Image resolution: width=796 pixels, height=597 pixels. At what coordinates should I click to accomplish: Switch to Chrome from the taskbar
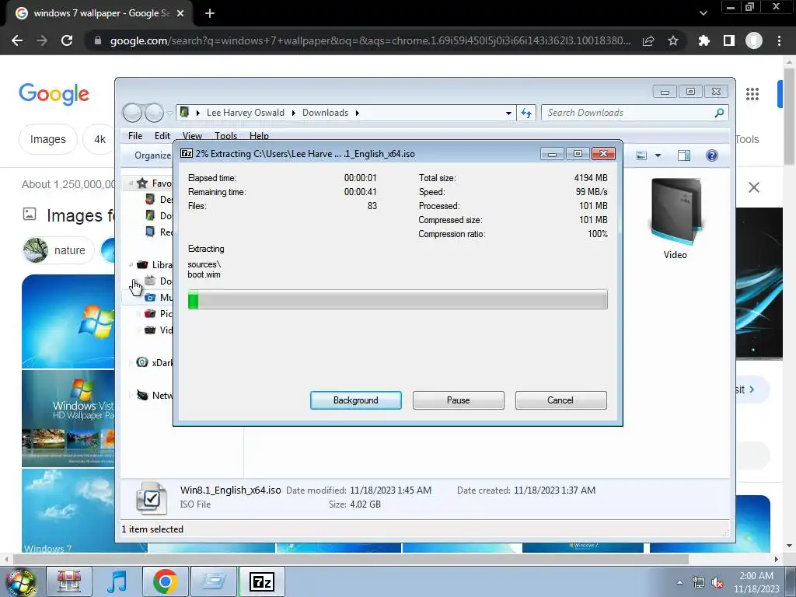[165, 581]
